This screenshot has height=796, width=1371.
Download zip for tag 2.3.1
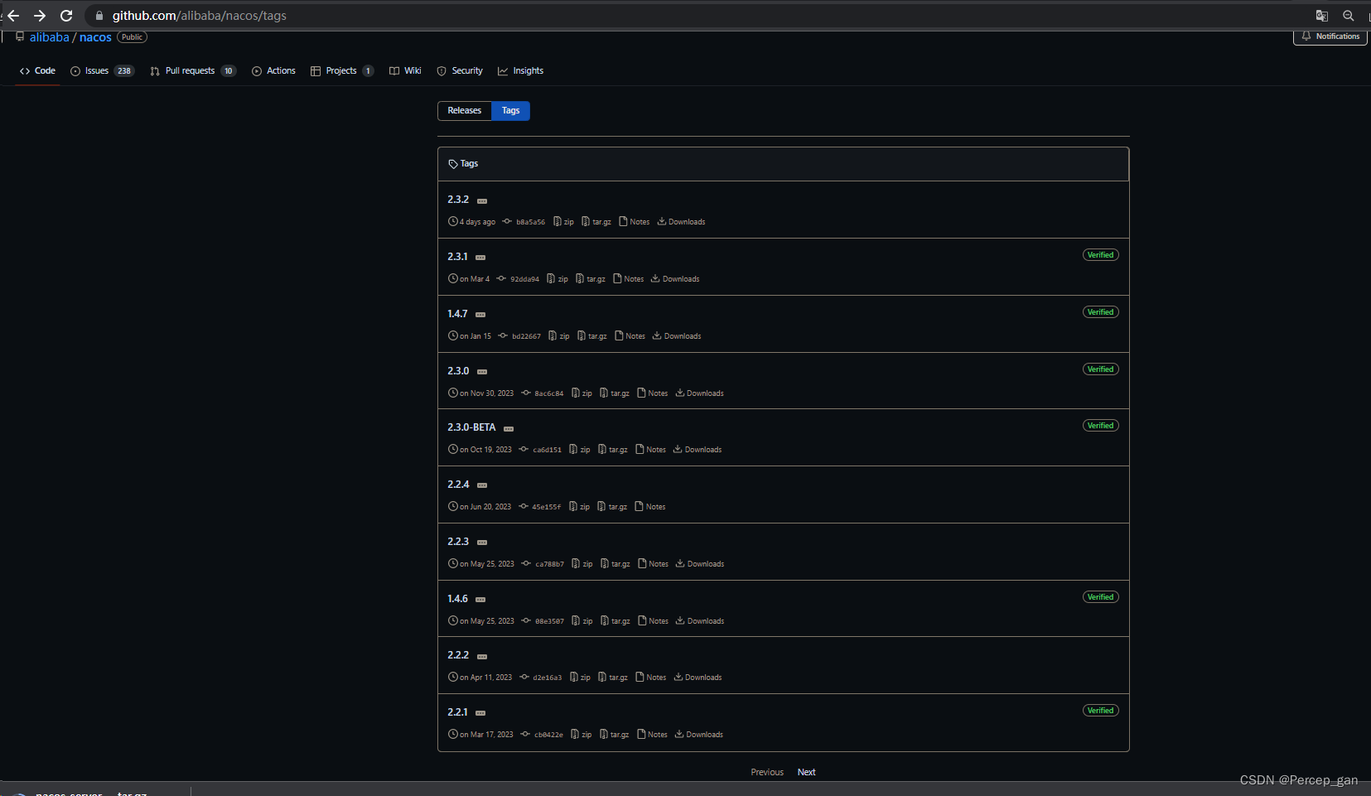tap(558, 279)
